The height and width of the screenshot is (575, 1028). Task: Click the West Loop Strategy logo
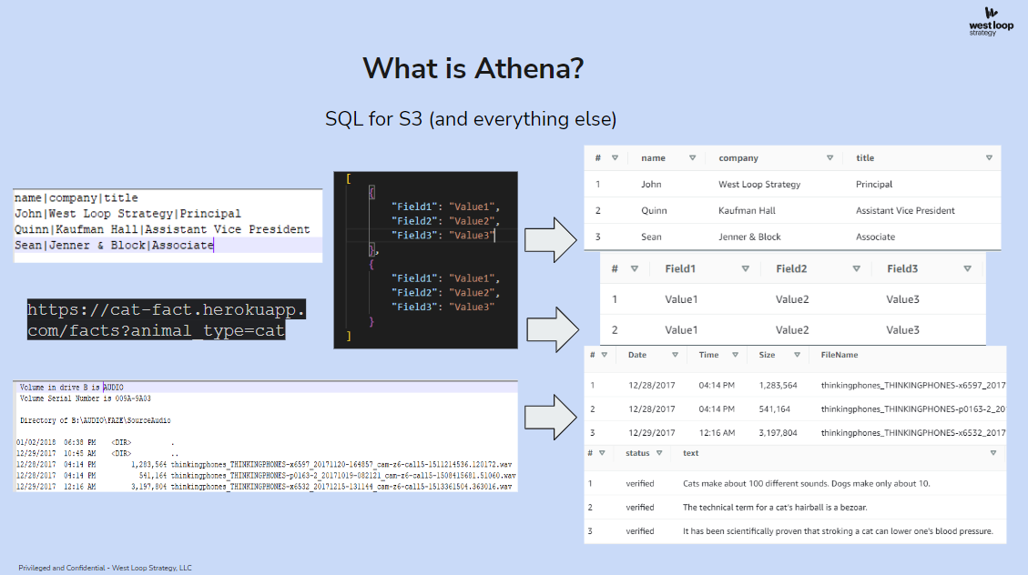991,22
